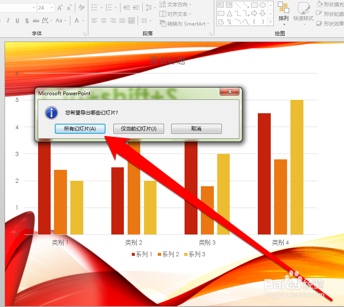
Task: Click the 图表标题 chart title
Action: [168, 60]
